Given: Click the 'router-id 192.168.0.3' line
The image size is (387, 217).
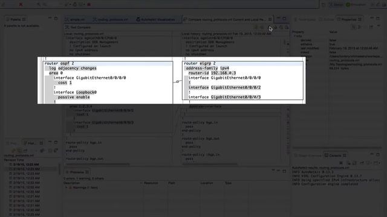Looking at the screenshot, I should [212, 73].
